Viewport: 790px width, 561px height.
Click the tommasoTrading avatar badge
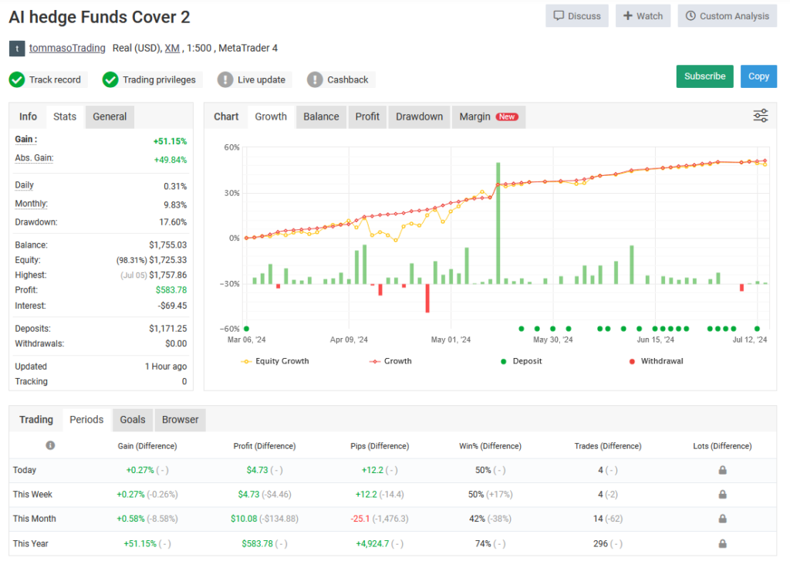[16, 48]
